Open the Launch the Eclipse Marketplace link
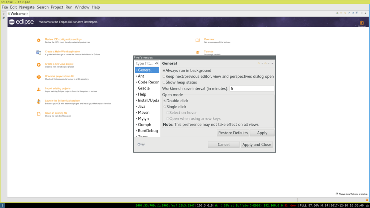 pyautogui.click(x=62, y=101)
